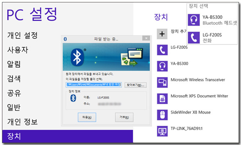Click 찾아보기(B)... browse button
Viewport: 241px width, 145px height.
pos(136,85)
